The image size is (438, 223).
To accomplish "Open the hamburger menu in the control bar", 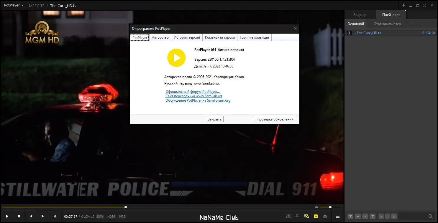I will pyautogui.click(x=338, y=216).
